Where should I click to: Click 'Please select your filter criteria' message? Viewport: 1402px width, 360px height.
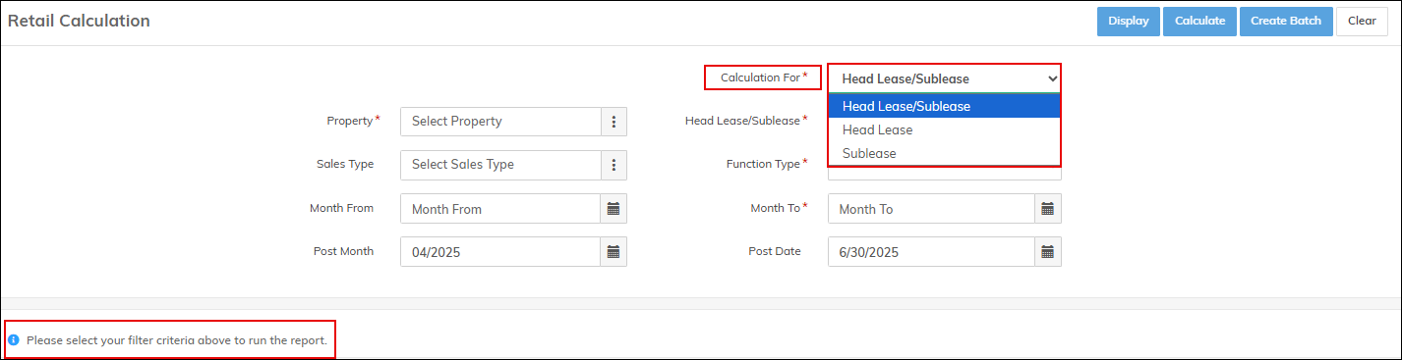point(177,340)
